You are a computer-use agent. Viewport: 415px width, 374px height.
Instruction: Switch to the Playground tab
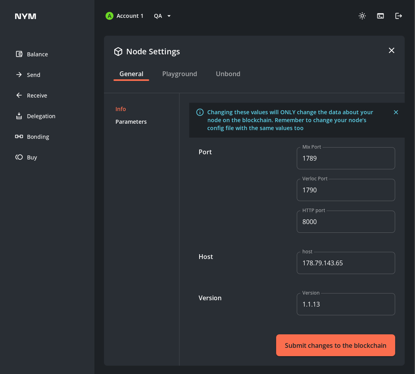[179, 74]
